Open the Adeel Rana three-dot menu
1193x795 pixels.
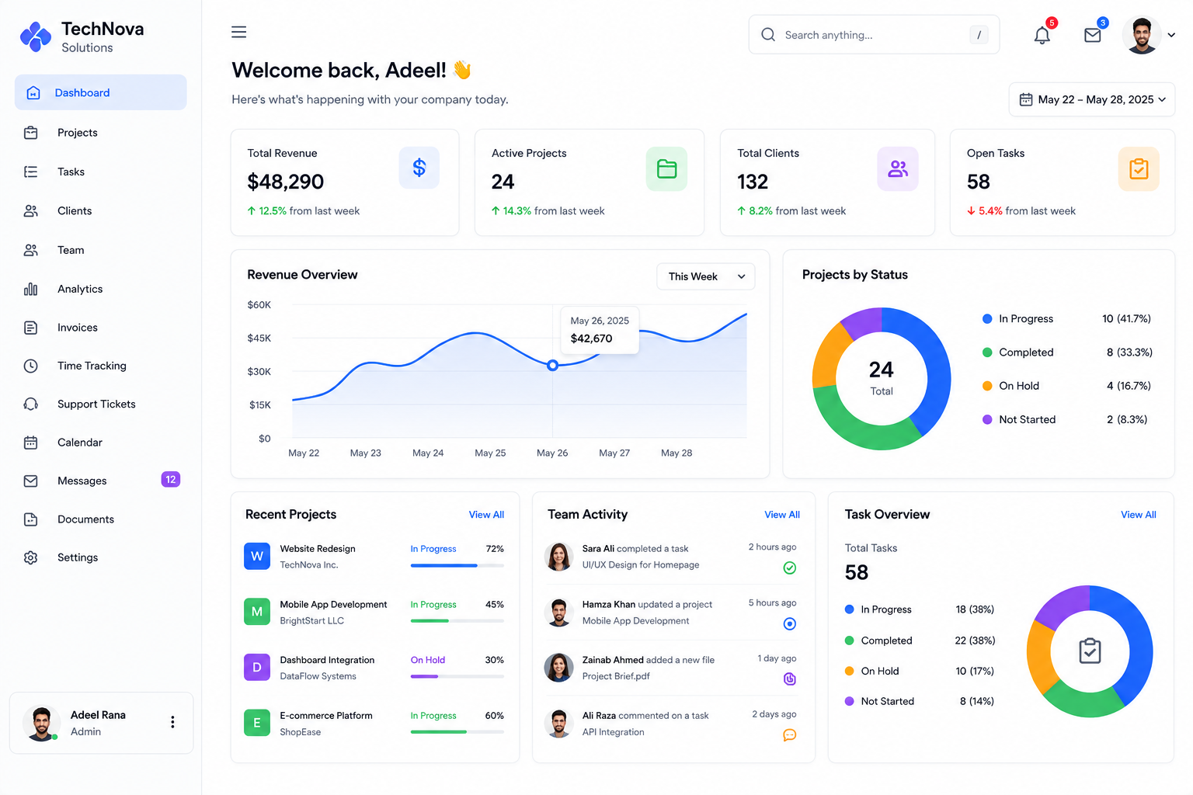tap(172, 722)
